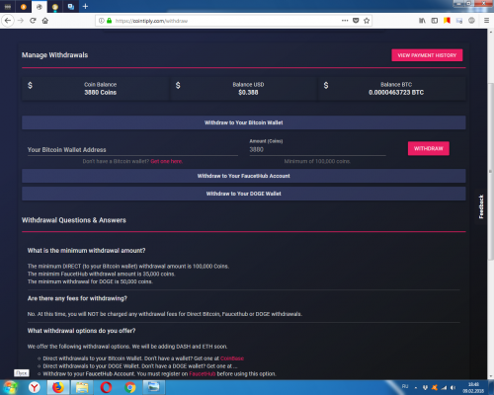494x395 pixels.
Task: Open the browser home page icon
Action: tap(45, 21)
